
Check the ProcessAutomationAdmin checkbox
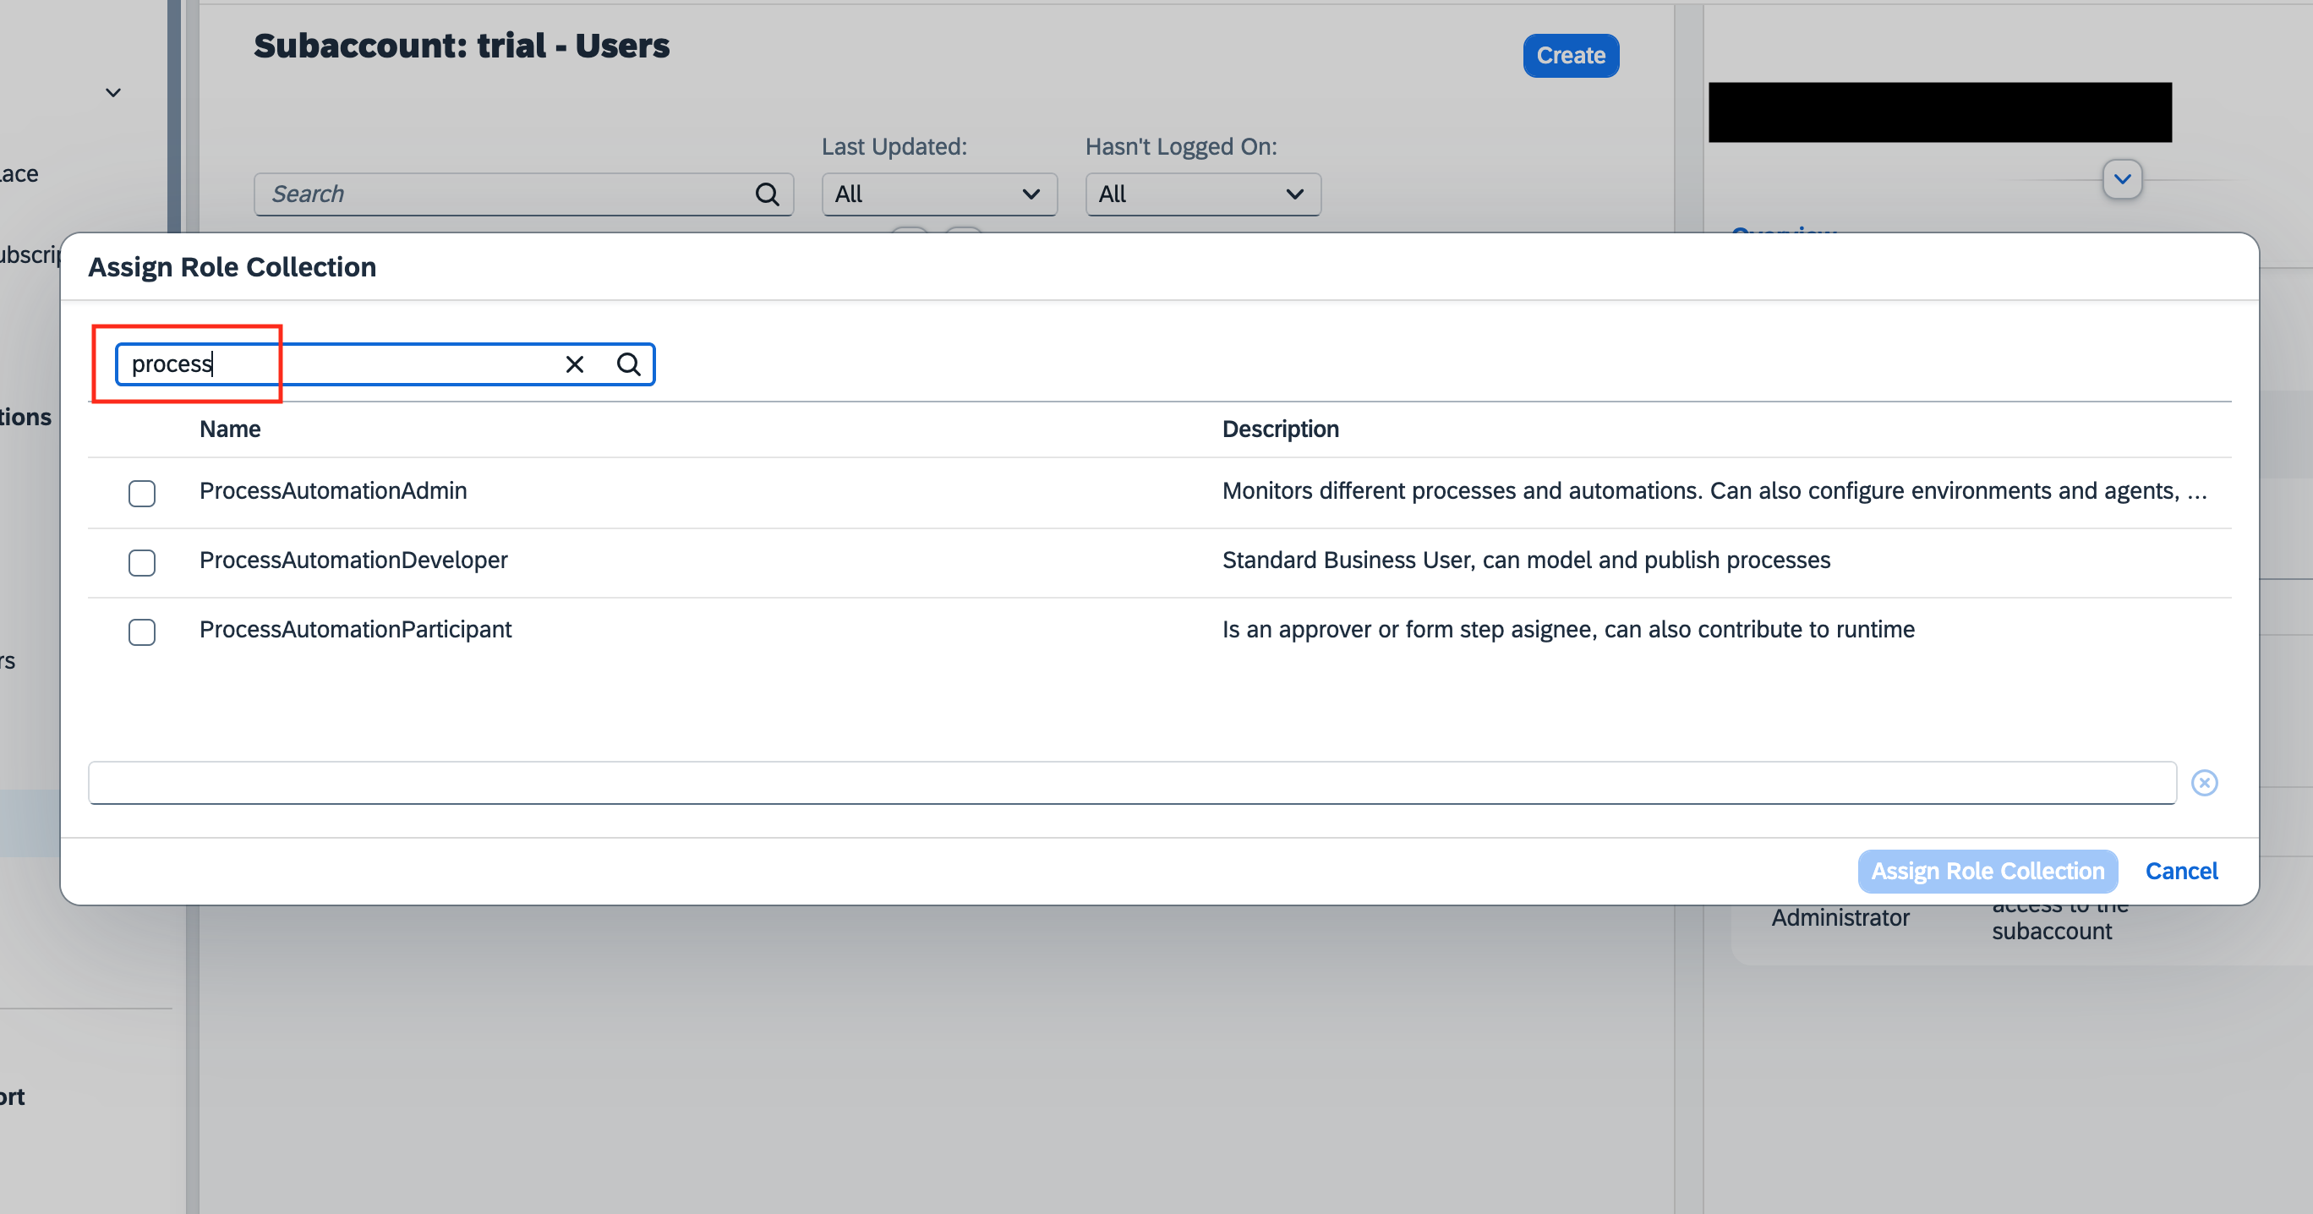click(x=142, y=493)
